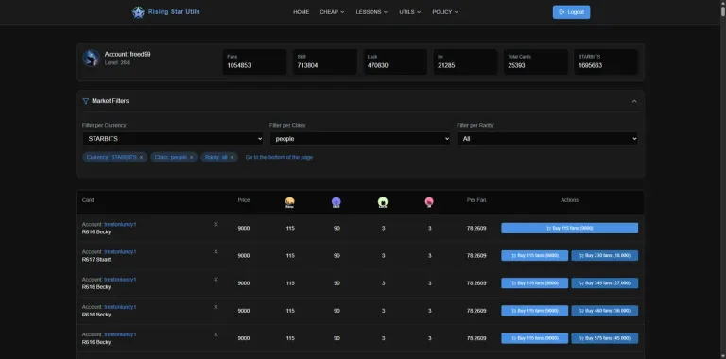This screenshot has width=726, height=359.
Task: Collapse the Market Filters panel chevron
Action: [634, 101]
